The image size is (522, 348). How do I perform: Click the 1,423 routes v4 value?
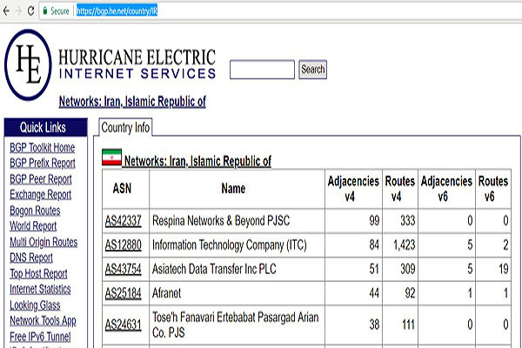[405, 245]
